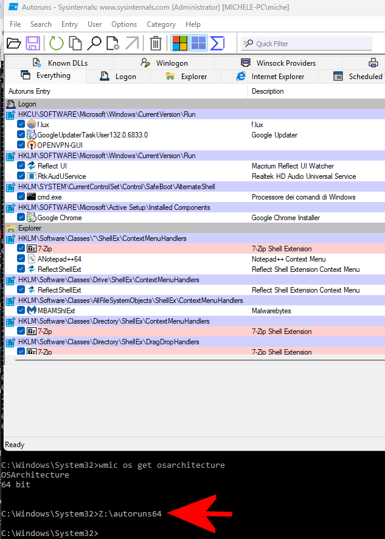Open the Category menu
385x539 pixels.
tap(161, 24)
